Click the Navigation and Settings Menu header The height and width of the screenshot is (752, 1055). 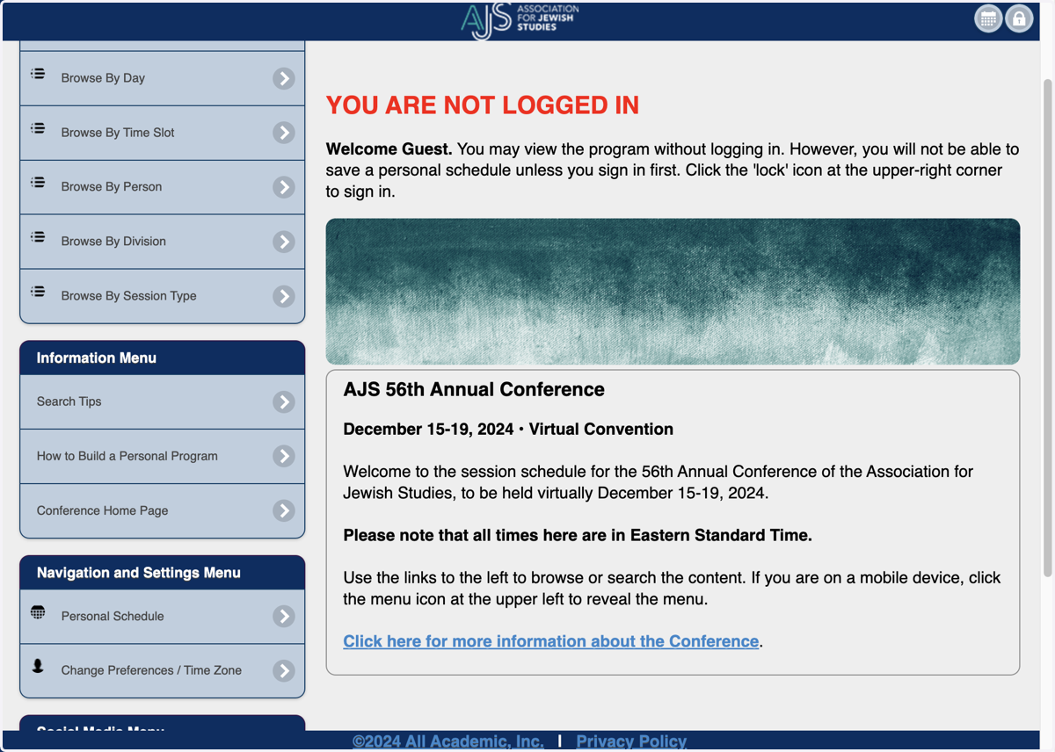163,572
